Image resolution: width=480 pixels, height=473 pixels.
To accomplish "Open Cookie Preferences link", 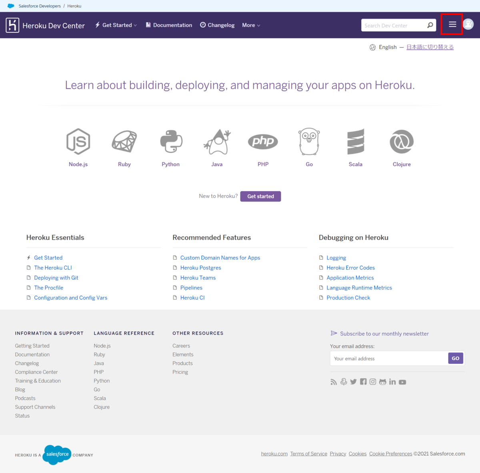I will coord(390,454).
